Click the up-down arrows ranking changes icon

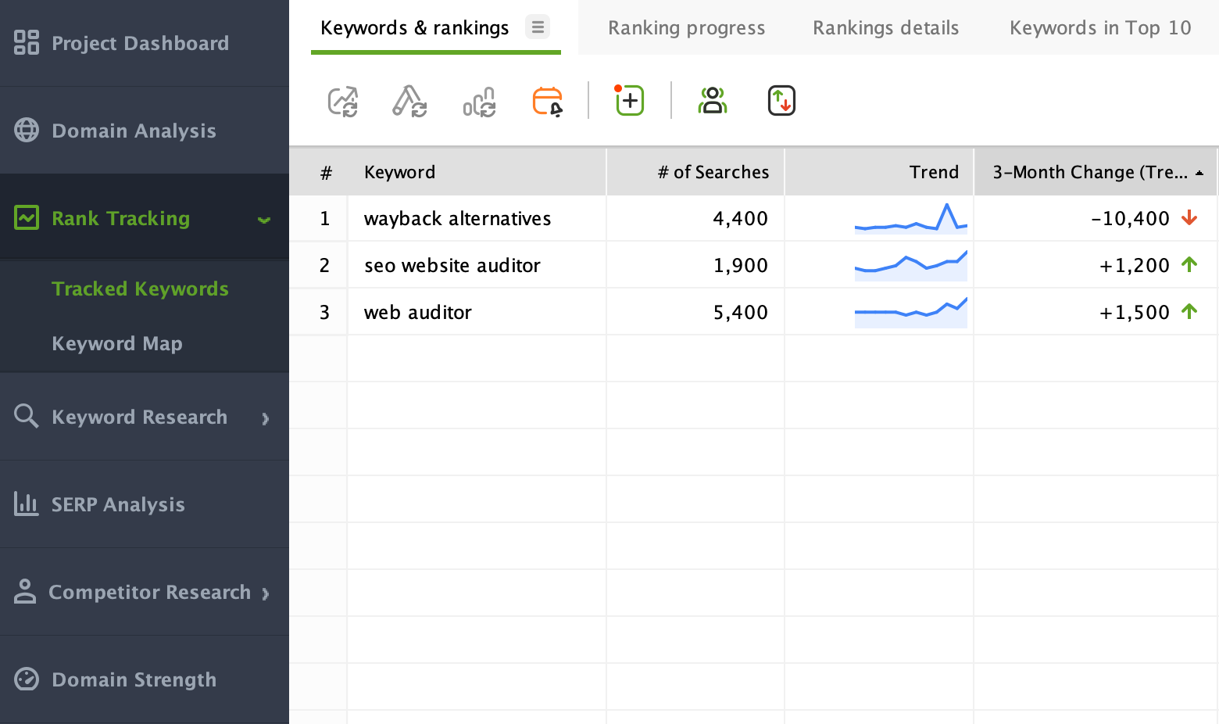tap(781, 101)
